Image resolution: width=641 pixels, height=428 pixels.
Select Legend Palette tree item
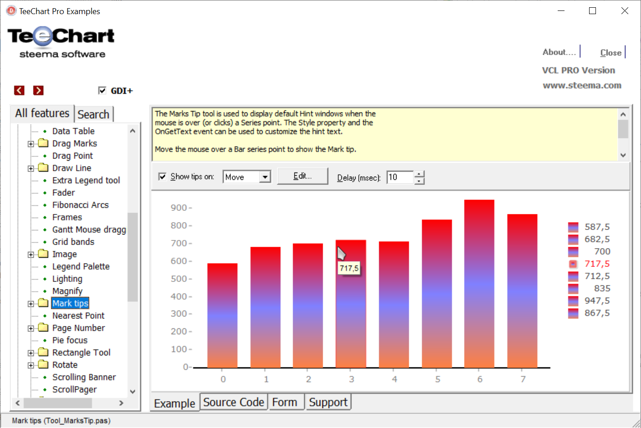[x=81, y=266]
